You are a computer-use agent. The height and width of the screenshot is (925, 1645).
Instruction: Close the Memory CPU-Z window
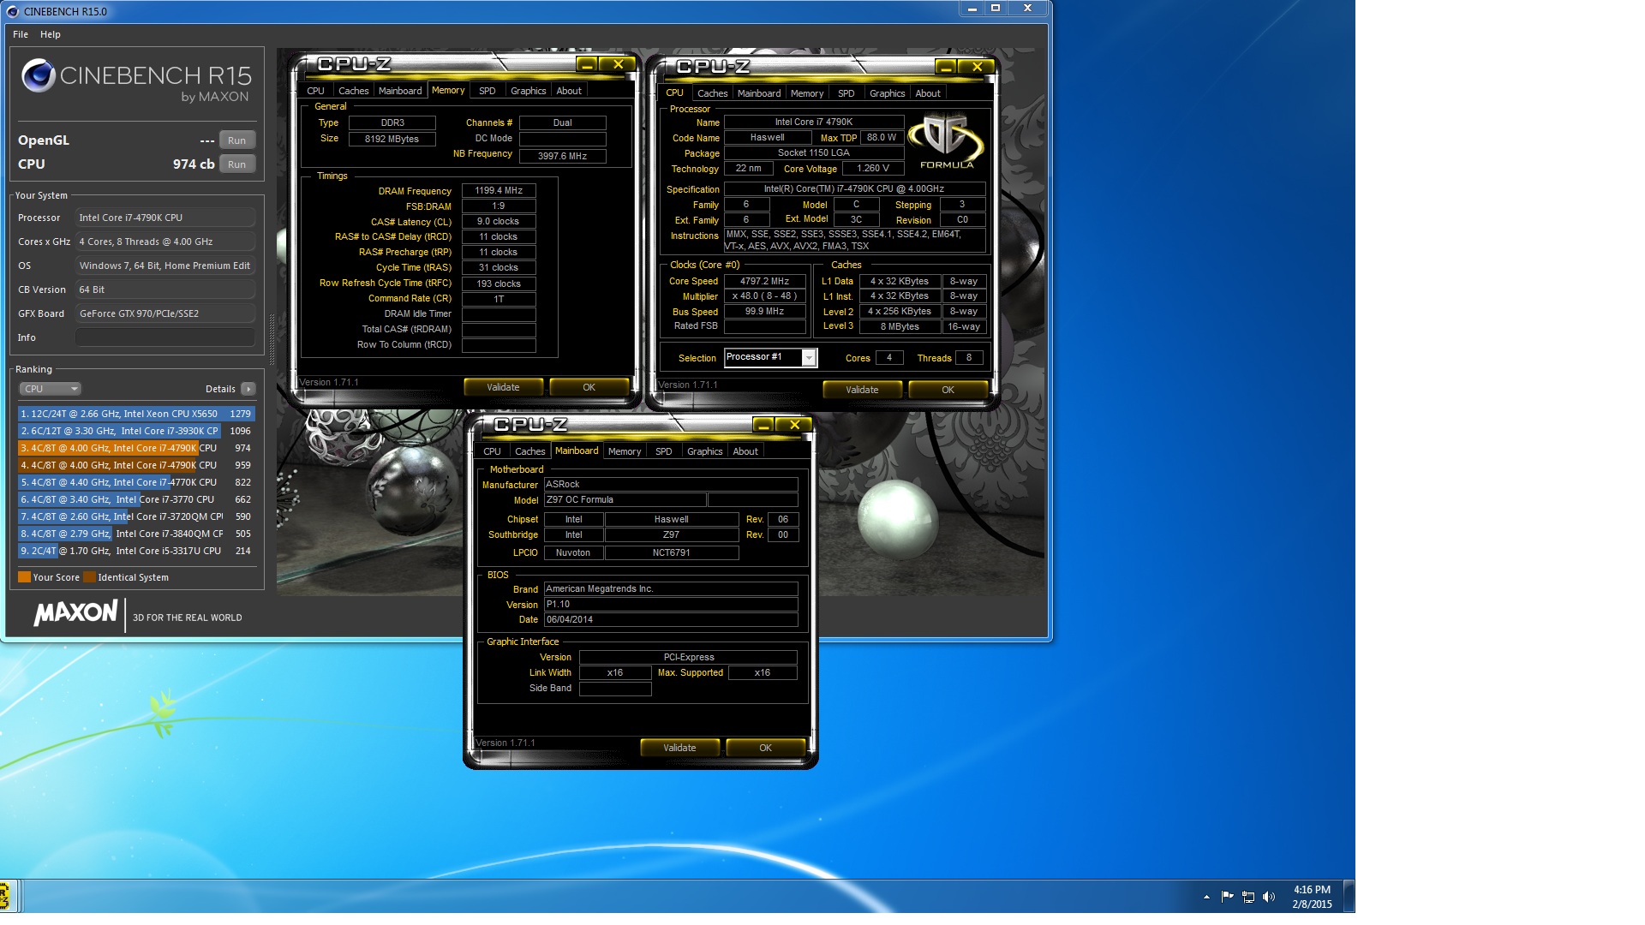point(618,64)
